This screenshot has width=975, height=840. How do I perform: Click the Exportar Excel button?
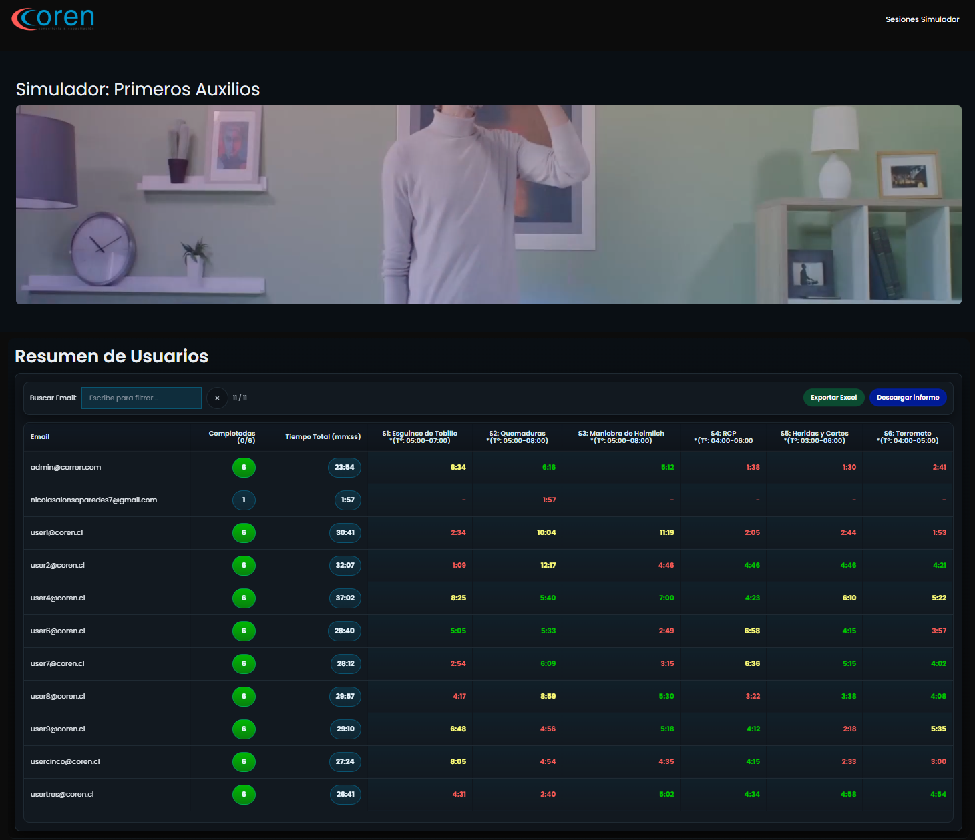[x=833, y=398]
